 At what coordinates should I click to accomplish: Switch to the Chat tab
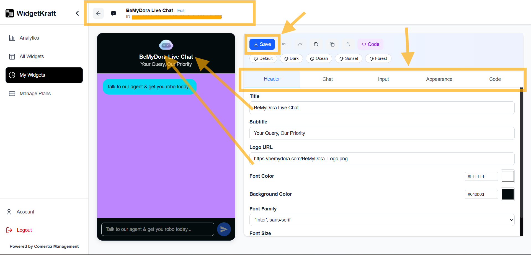(x=328, y=79)
